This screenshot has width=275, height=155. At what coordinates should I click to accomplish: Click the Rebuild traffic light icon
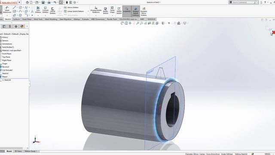click(x=67, y=2)
